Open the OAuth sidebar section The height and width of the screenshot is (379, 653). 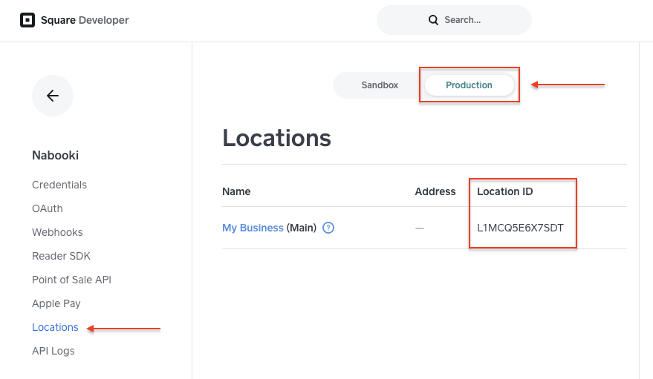(x=48, y=208)
